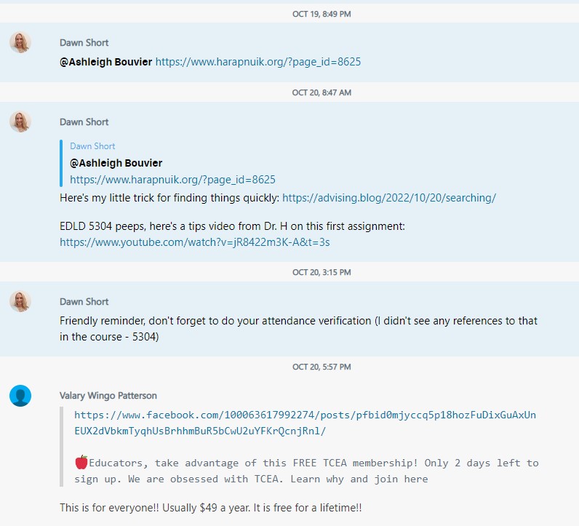Open the advising.blog searching link
579x526 pixels.
pos(388,197)
